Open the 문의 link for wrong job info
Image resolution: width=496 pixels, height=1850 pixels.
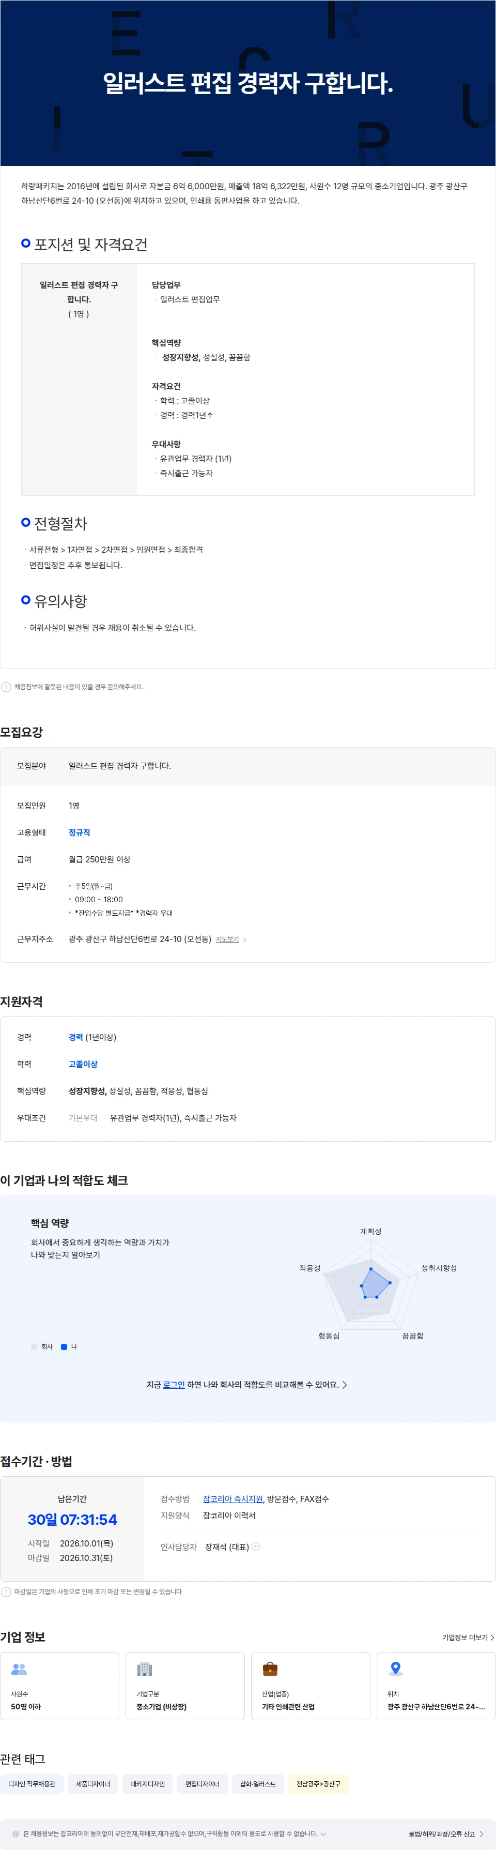click(113, 687)
